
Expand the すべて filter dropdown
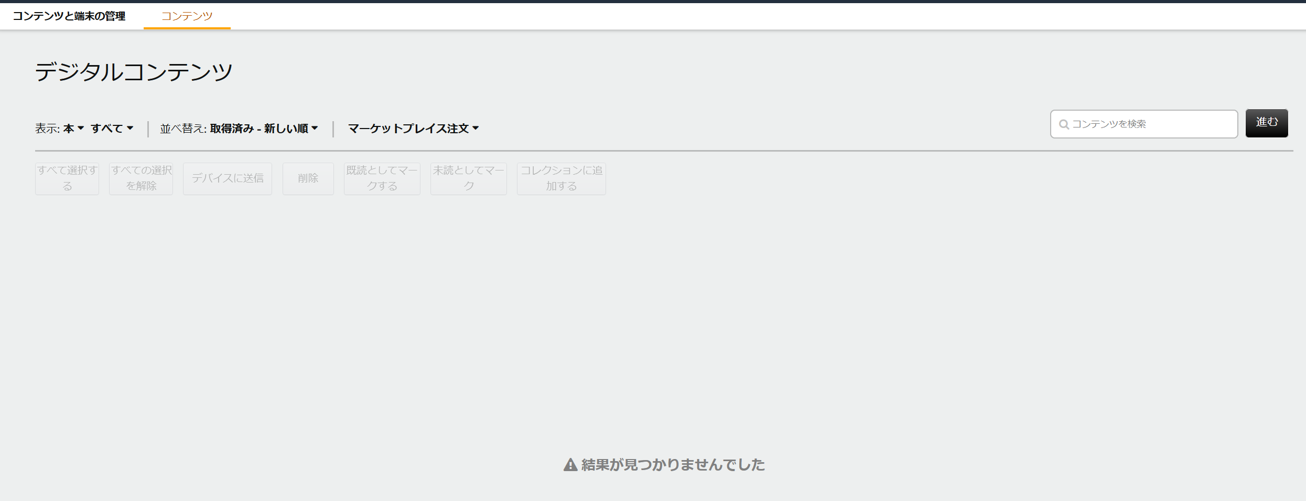(112, 129)
